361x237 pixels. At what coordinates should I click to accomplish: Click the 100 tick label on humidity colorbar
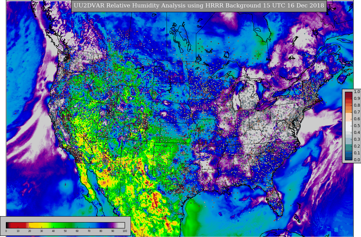125,231
